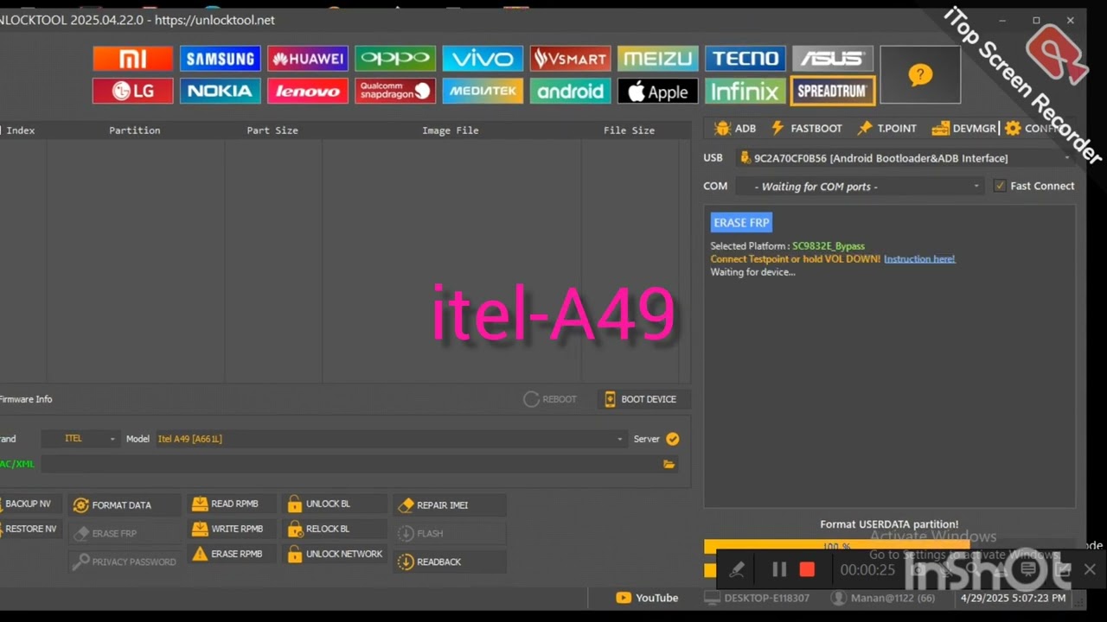Click the Server status check icon
Image resolution: width=1107 pixels, height=622 pixels.
pyautogui.click(x=672, y=439)
